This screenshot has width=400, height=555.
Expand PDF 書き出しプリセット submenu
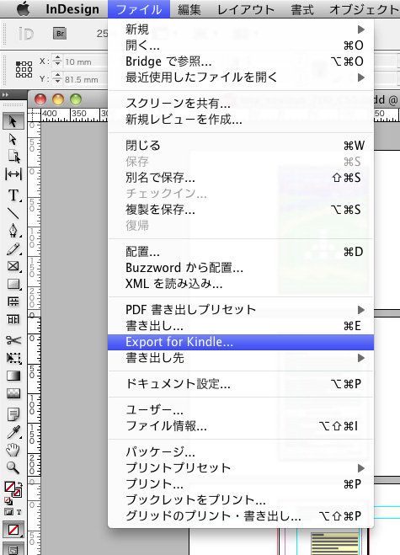[241, 310]
